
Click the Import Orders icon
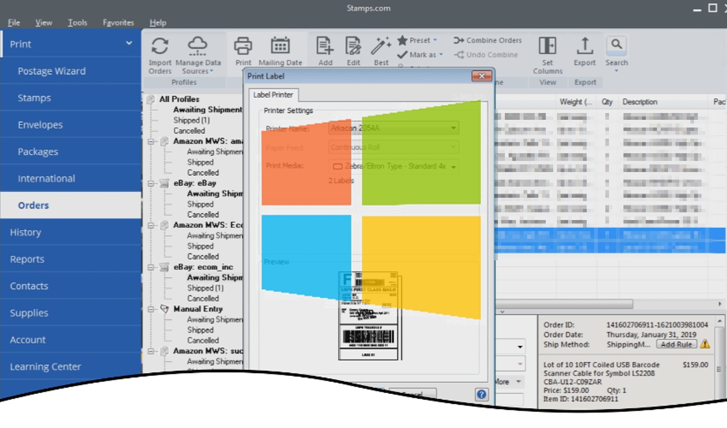click(x=160, y=46)
